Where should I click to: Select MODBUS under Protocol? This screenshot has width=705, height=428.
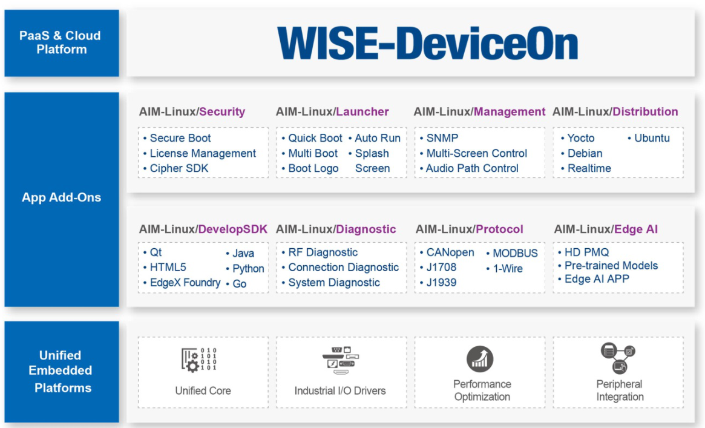514,253
